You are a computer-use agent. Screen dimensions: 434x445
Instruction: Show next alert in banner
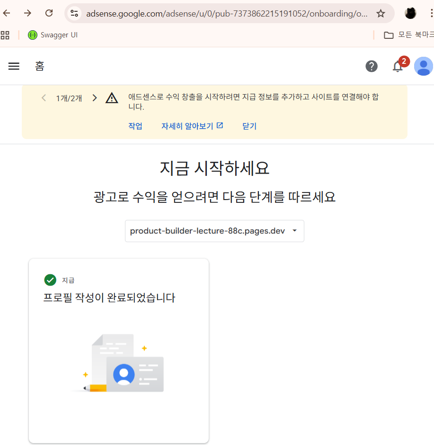coord(95,98)
